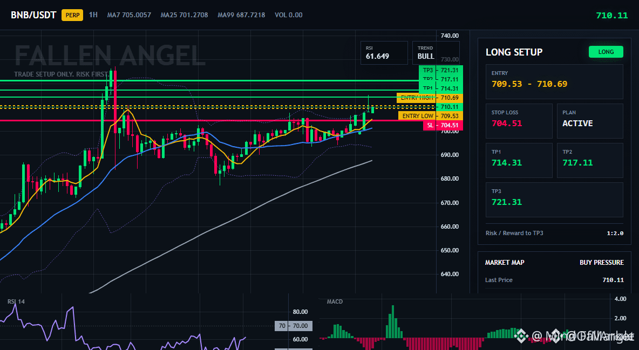
Task: Click the ENTRY LOW 709.53 price tag
Action: [x=431, y=116]
